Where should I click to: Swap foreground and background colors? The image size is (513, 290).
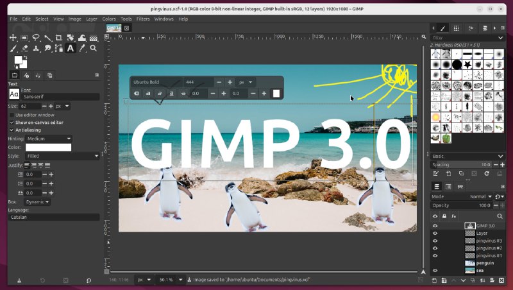click(x=25, y=58)
